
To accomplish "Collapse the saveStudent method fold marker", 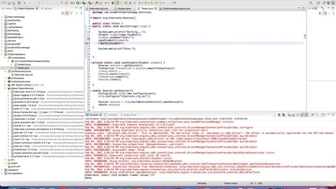I will click(x=91, y=62).
